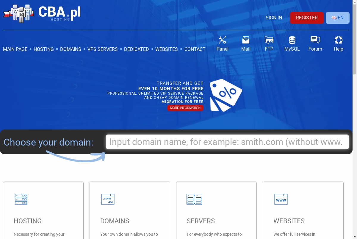Open the Forum chat bubbles icon
The width and height of the screenshot is (357, 239).
(x=315, y=40)
